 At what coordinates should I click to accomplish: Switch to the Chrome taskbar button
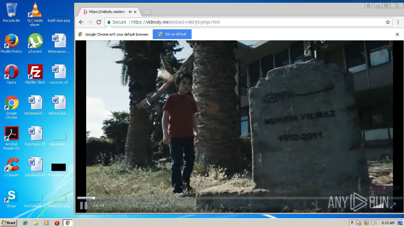[68, 223]
